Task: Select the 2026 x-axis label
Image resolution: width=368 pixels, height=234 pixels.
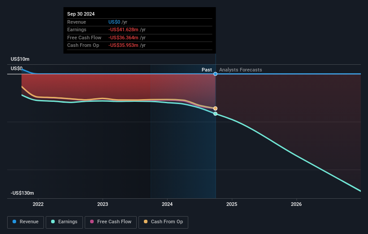Action: [x=296, y=204]
